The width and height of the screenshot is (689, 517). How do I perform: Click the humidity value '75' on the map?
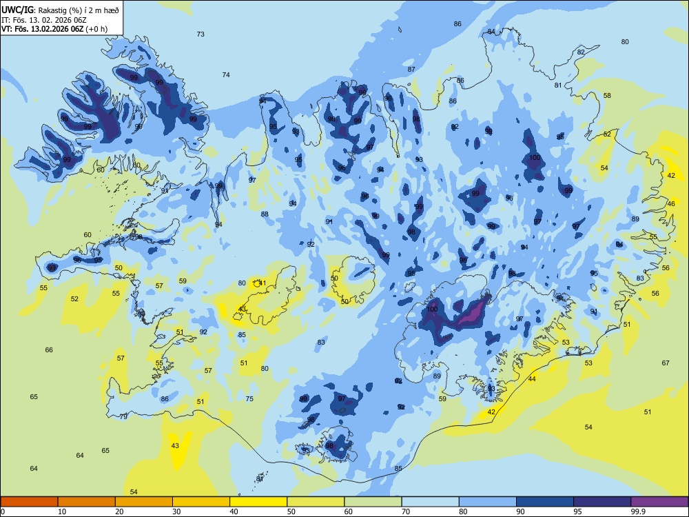(249, 398)
